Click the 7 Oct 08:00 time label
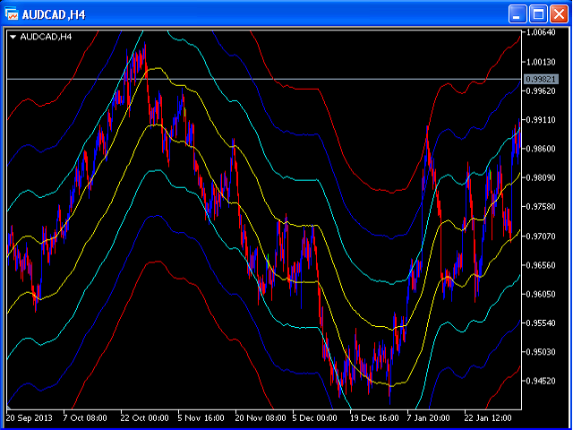The image size is (573, 430). pyautogui.click(x=85, y=417)
